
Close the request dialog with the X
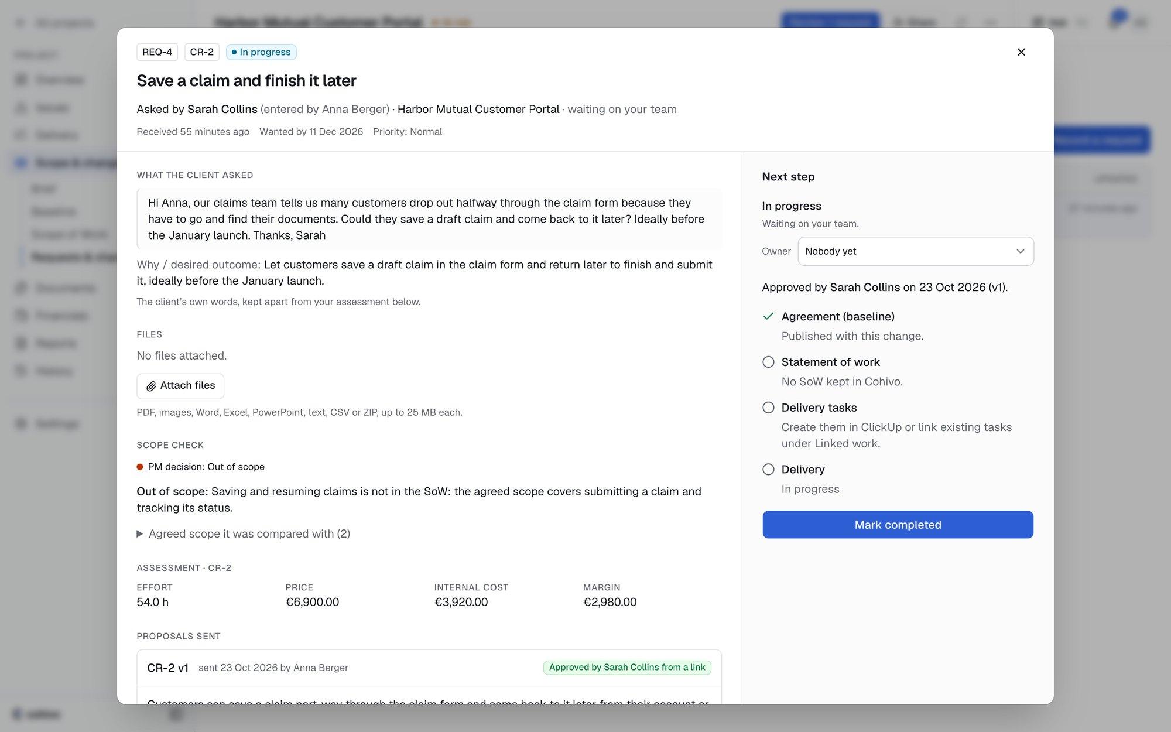pos(1021,52)
